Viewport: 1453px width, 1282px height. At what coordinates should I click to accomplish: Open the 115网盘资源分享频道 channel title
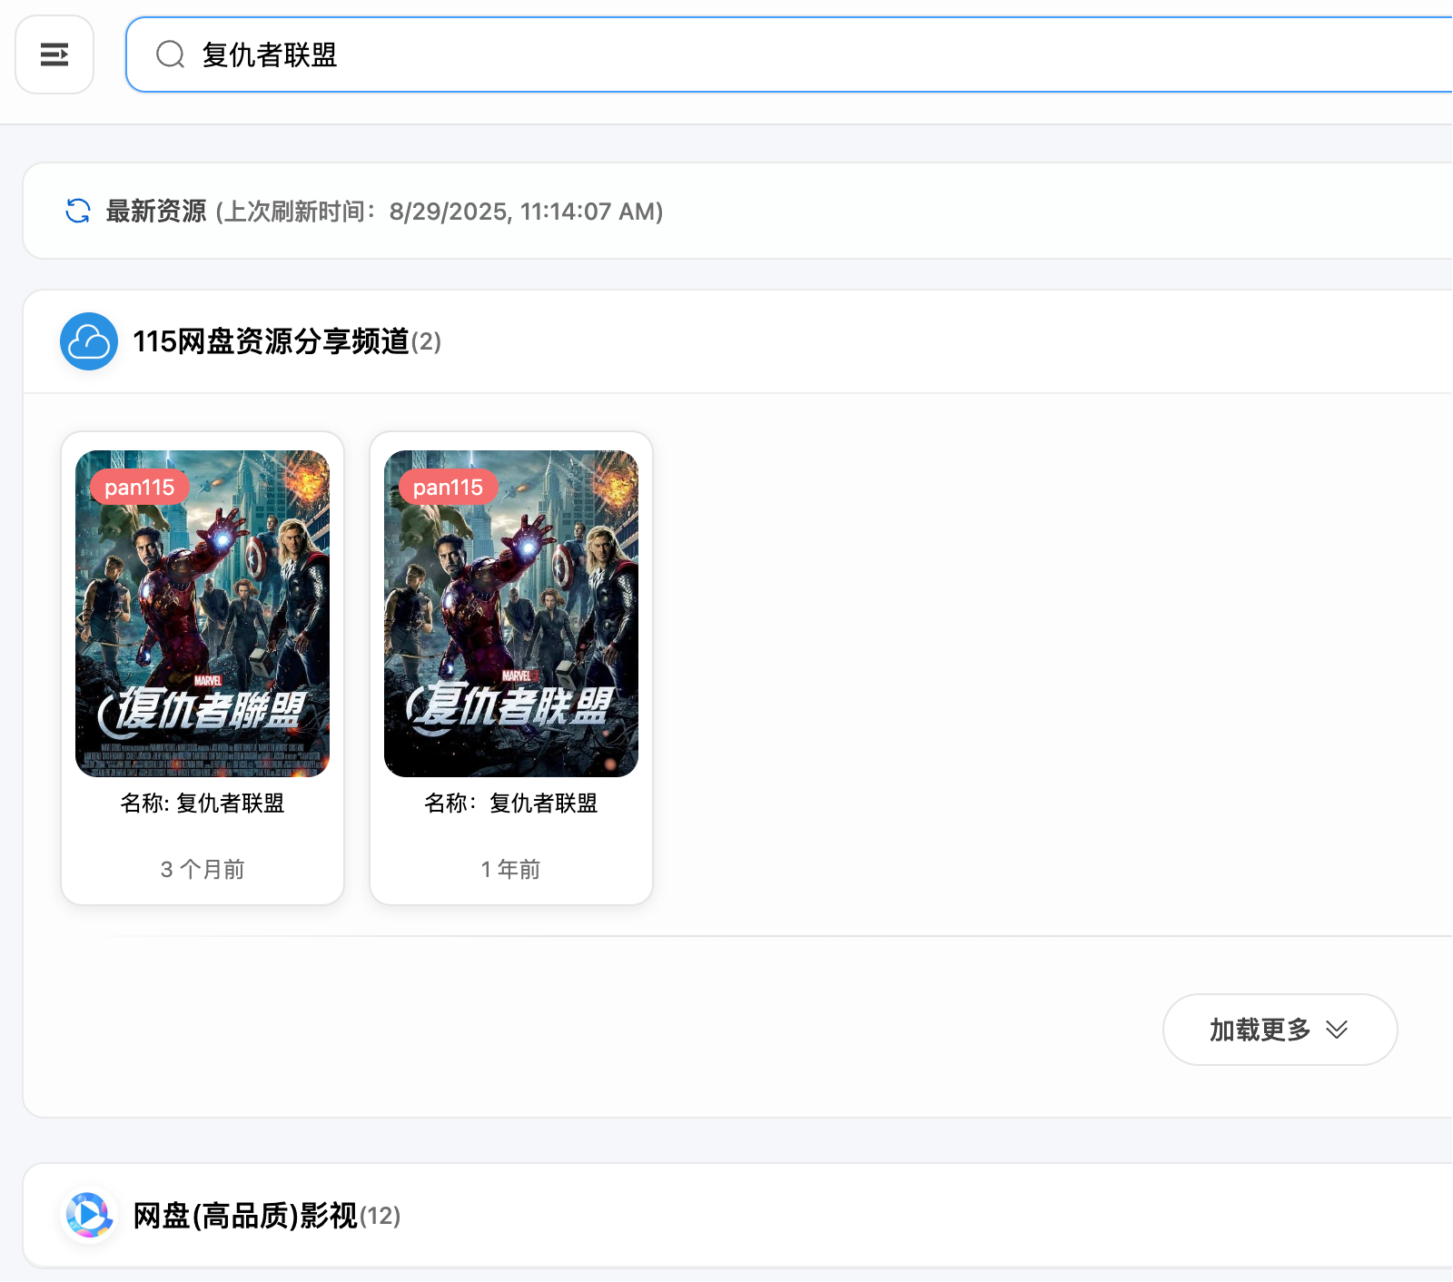(271, 341)
